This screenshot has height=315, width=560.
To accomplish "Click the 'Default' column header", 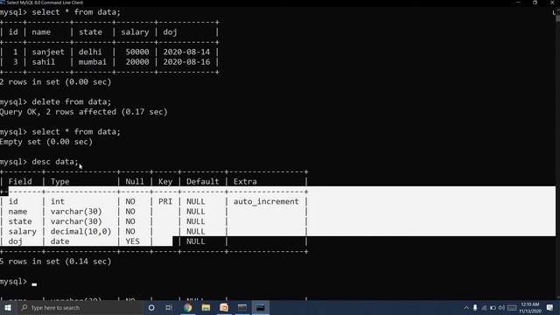I will point(202,182).
